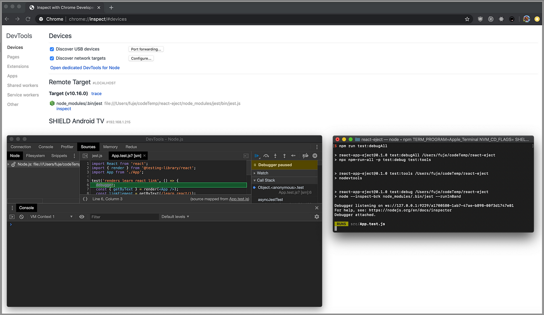The image size is (544, 315).
Task: Hide the DevTools sources navigator pane
Action: pyautogui.click(x=85, y=156)
